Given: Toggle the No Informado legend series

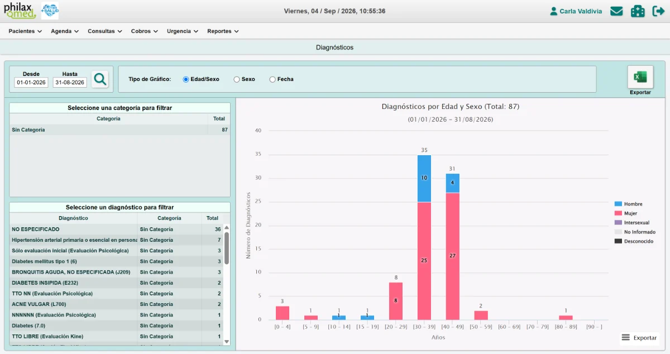Looking at the screenshot, I should [x=635, y=232].
